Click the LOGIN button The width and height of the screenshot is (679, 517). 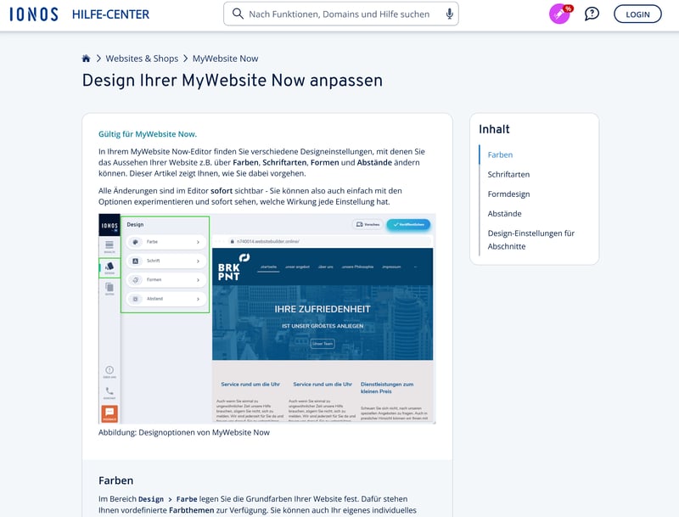tap(637, 14)
